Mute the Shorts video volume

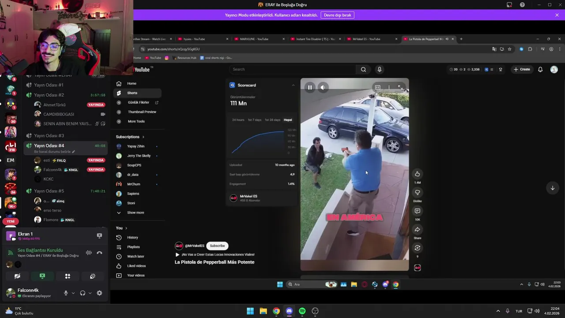click(323, 87)
